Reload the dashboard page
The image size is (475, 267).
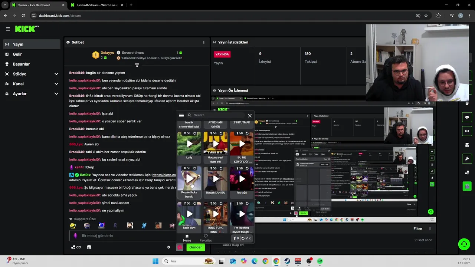pos(23,16)
